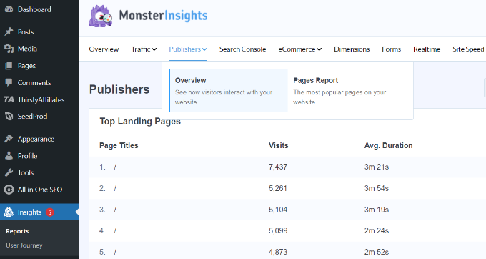Collapse the Publishers dropdown chevron
The width and height of the screenshot is (486, 259).
(204, 49)
